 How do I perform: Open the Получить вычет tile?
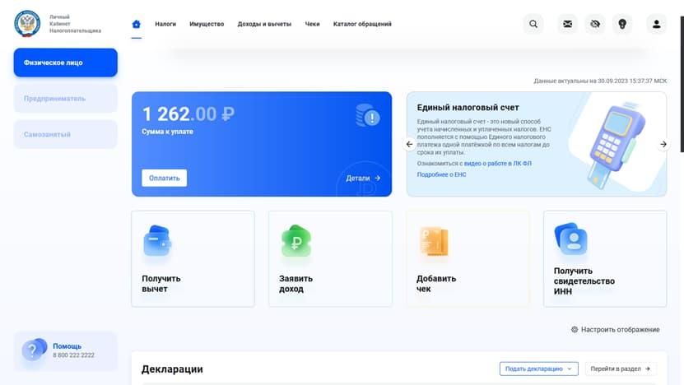pos(193,258)
